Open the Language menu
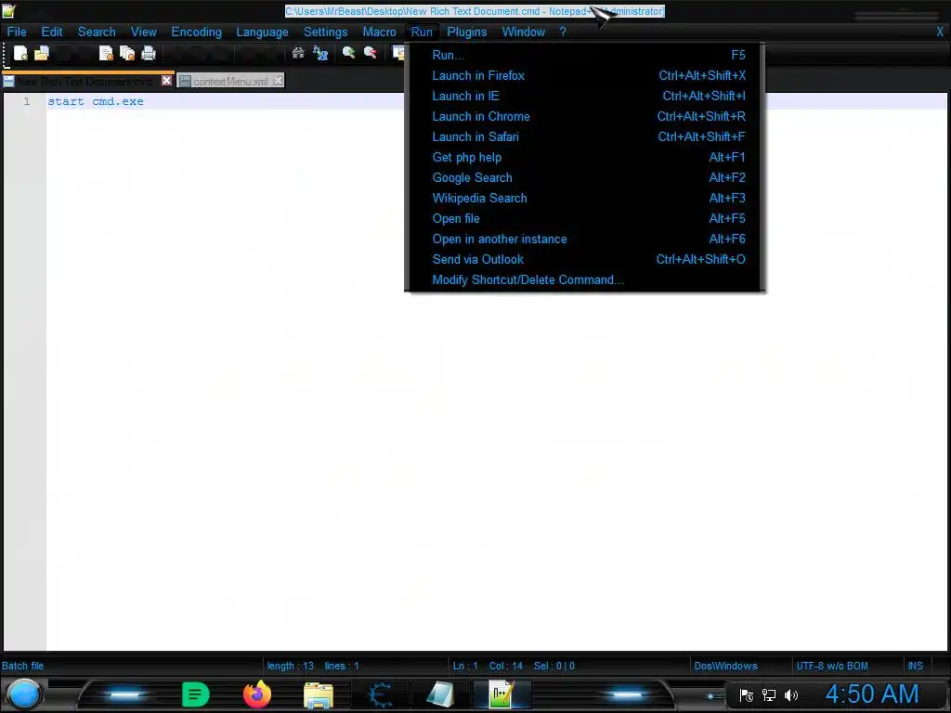 [x=262, y=32]
